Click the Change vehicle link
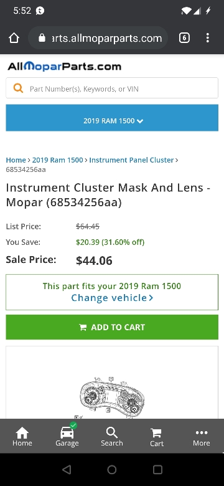Screen dimensions: 224x486 coord(112,298)
